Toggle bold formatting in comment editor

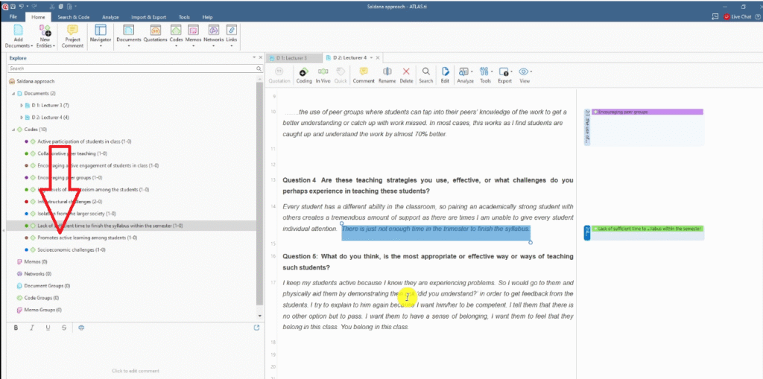[16, 328]
